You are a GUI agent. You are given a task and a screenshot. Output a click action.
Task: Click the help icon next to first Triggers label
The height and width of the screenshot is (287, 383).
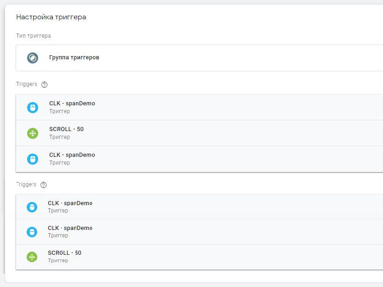(44, 84)
